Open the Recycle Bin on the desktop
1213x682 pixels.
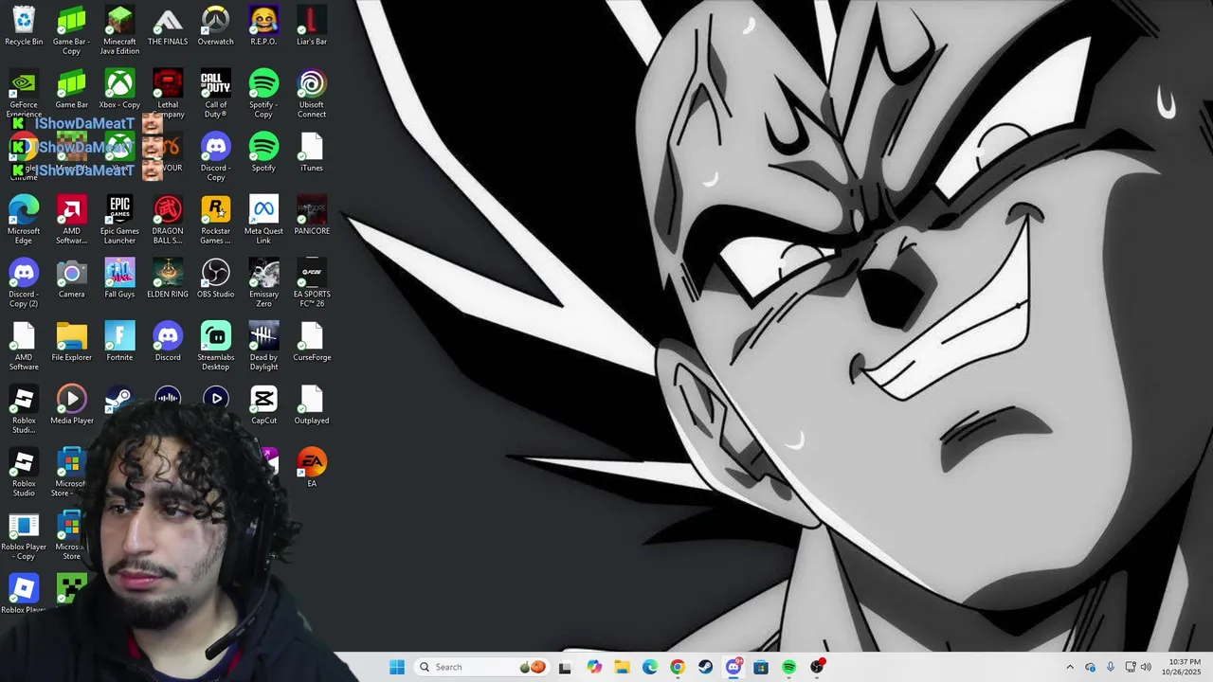point(24,27)
